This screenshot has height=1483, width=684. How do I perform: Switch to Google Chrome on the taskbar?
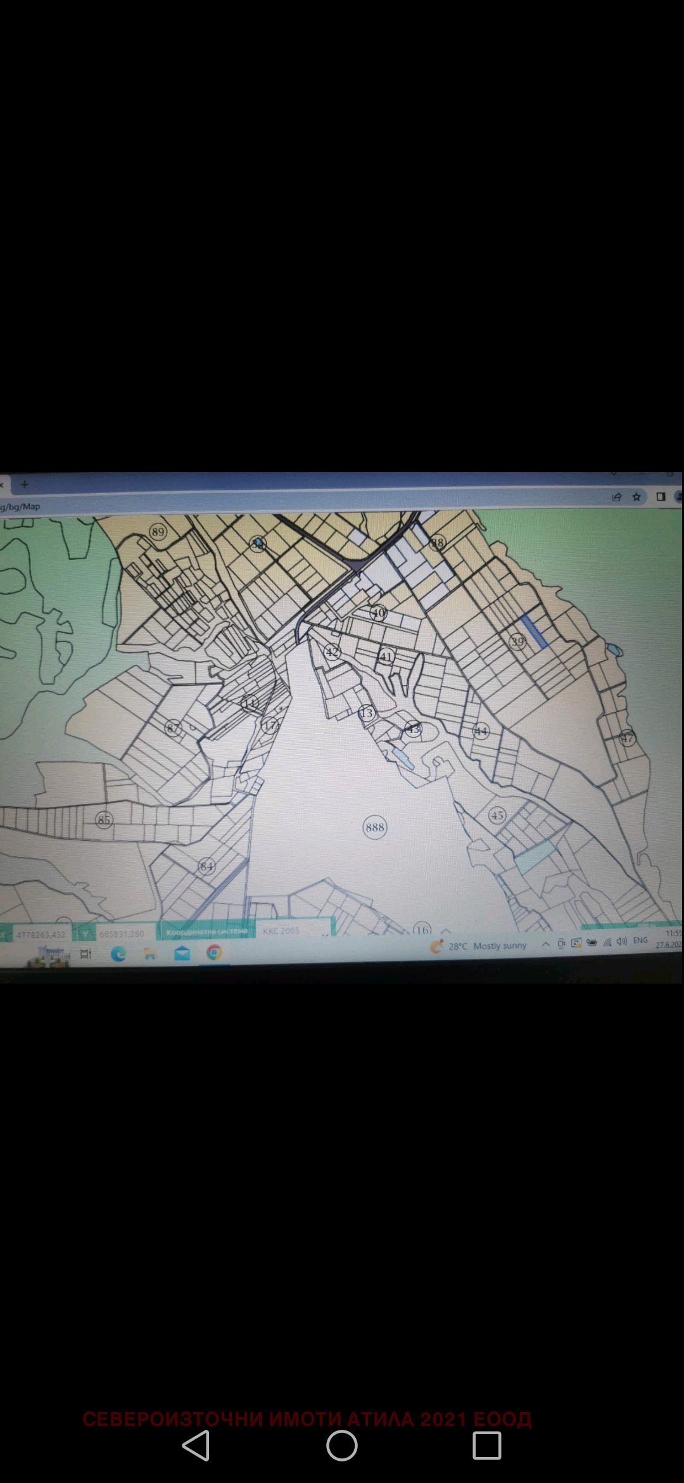point(214,953)
